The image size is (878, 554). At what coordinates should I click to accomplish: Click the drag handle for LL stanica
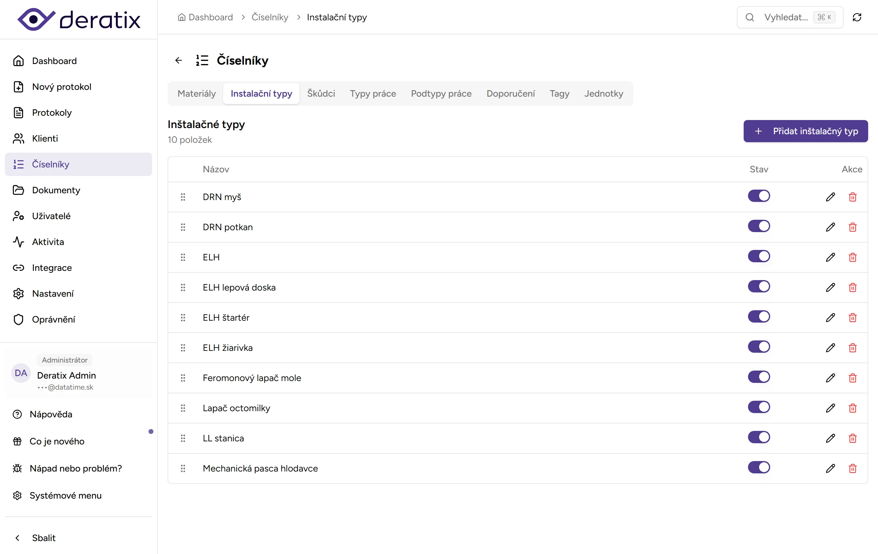(183, 438)
